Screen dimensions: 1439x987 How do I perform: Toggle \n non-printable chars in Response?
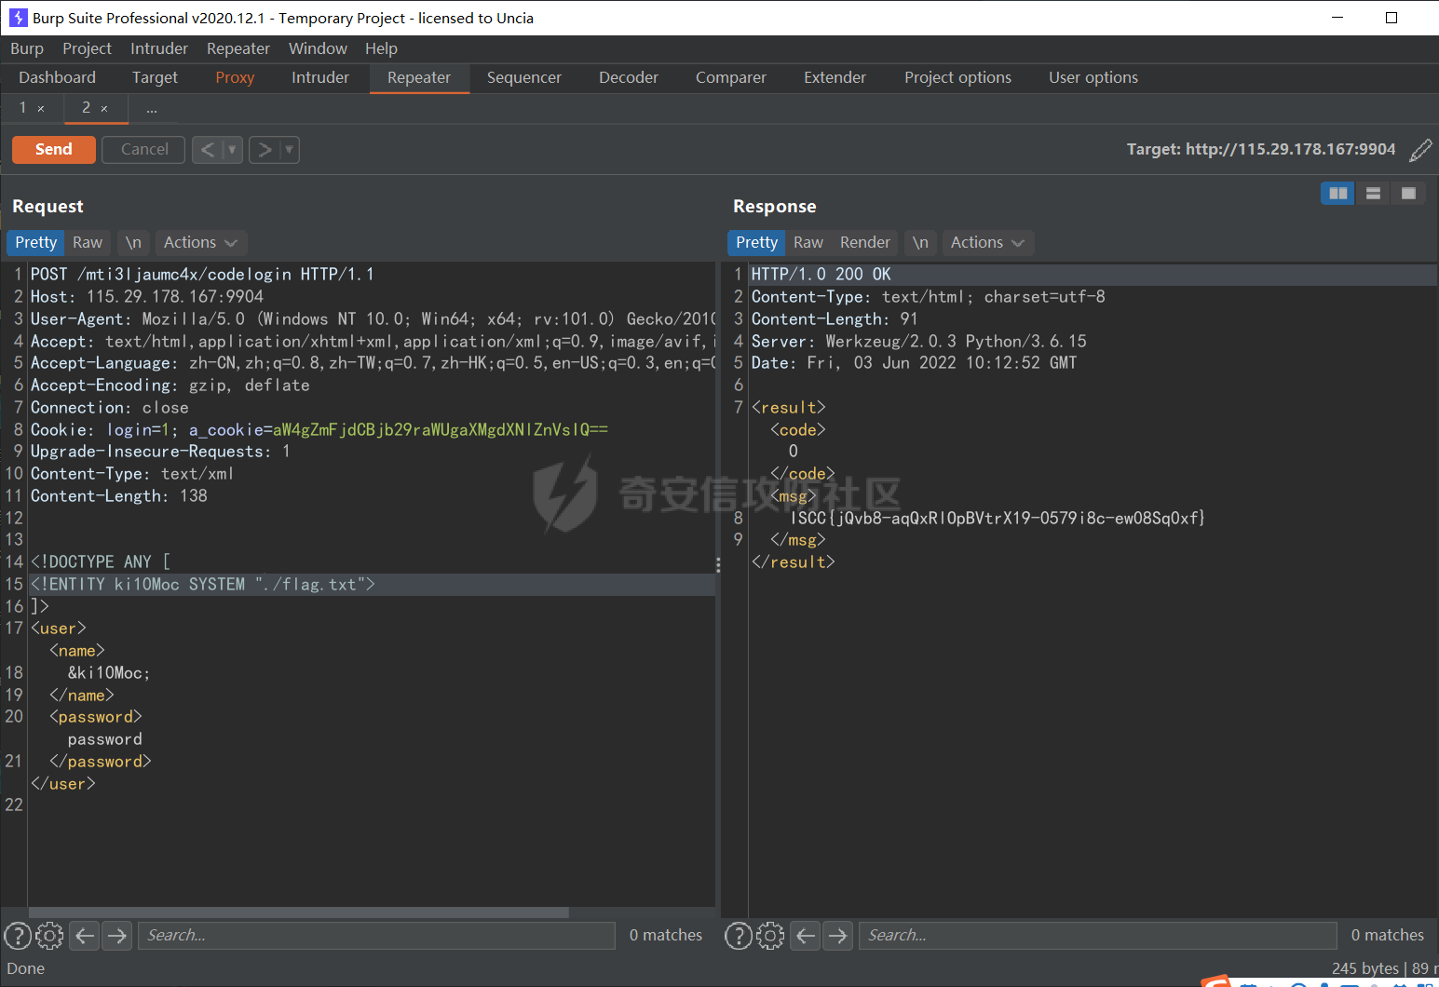[x=920, y=242]
